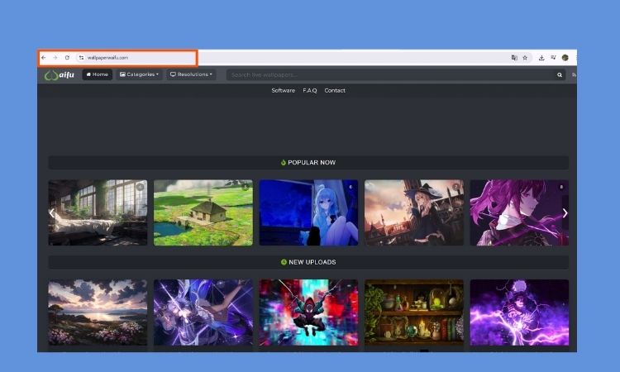Viewport: 620px width, 372px height.
Task: Click the POPULAR NOW heading text
Action: pos(312,163)
